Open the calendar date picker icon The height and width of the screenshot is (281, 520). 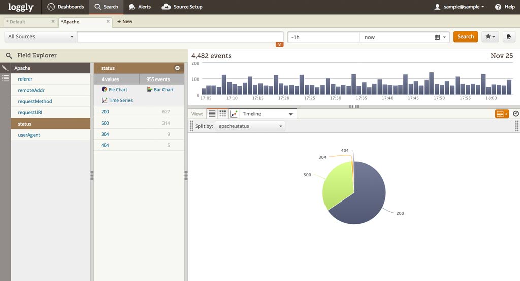click(x=437, y=37)
